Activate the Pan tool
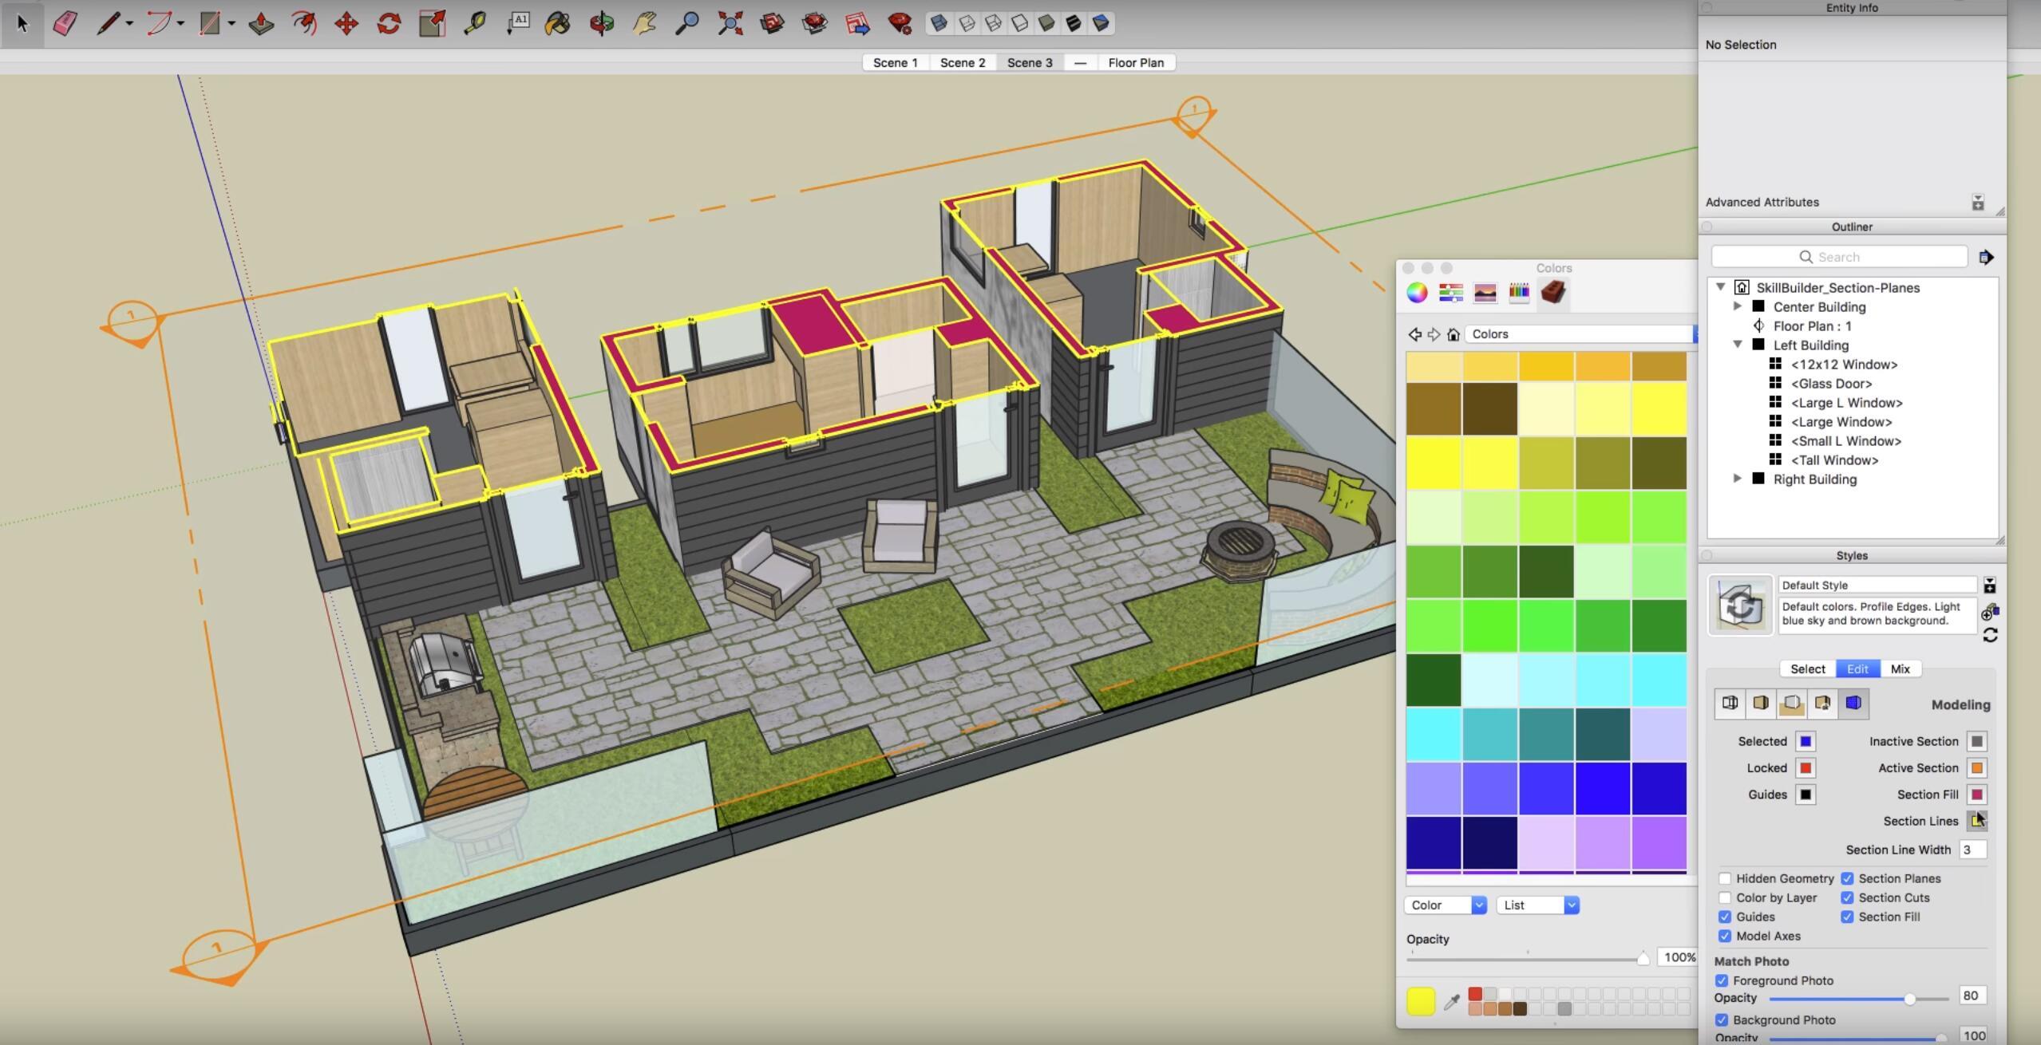The width and height of the screenshot is (2041, 1045). pyautogui.click(x=645, y=23)
